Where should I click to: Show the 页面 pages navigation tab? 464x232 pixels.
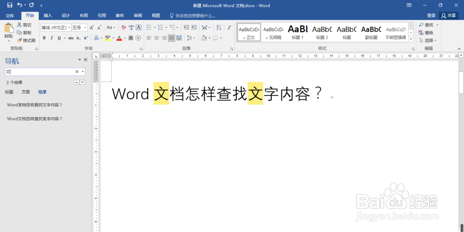[x=26, y=92]
